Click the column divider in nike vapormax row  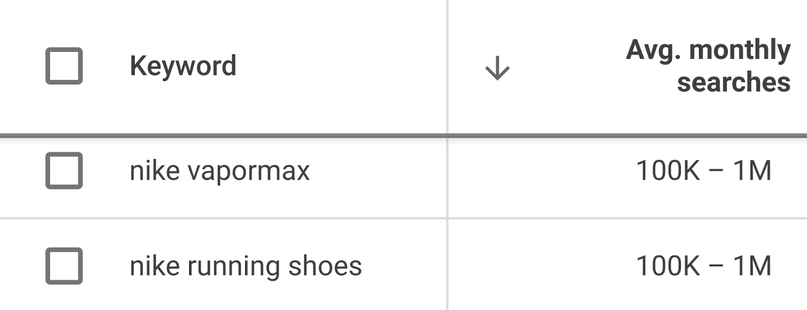click(447, 176)
